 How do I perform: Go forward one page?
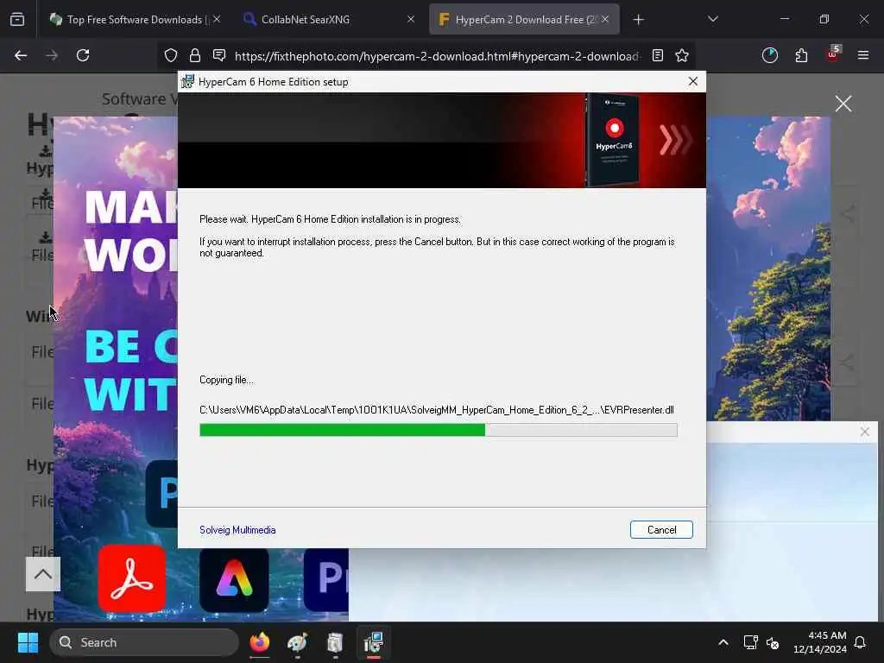pyautogui.click(x=52, y=55)
